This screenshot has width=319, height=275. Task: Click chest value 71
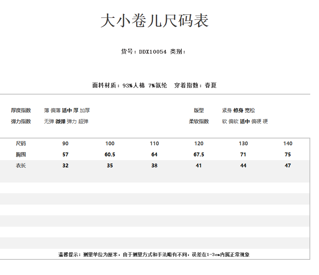click(243, 154)
